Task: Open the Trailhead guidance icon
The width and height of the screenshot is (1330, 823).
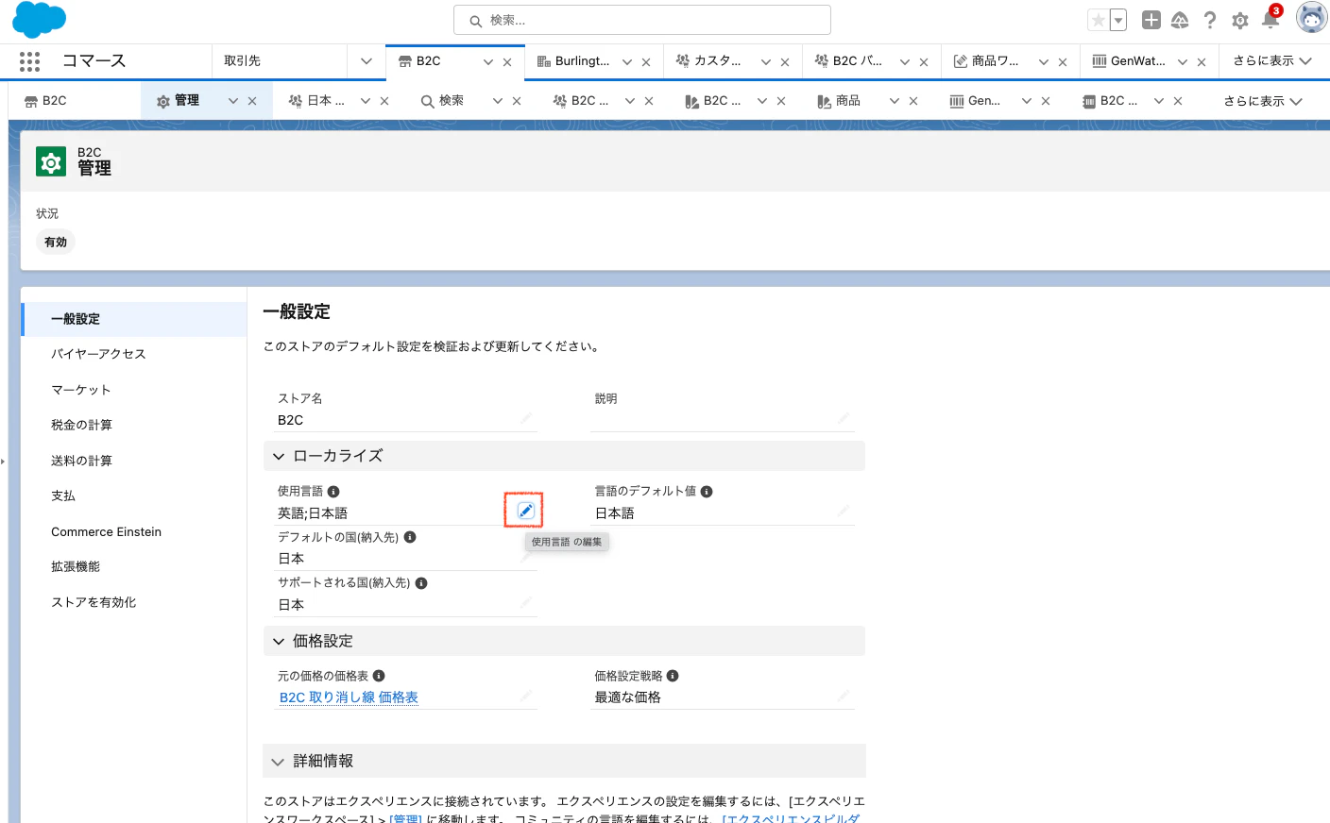Action: 1180,20
